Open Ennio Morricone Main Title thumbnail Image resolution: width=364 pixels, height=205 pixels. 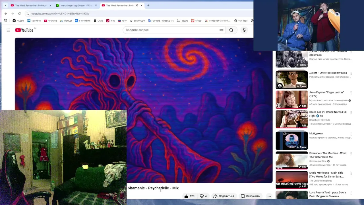pos(291,180)
